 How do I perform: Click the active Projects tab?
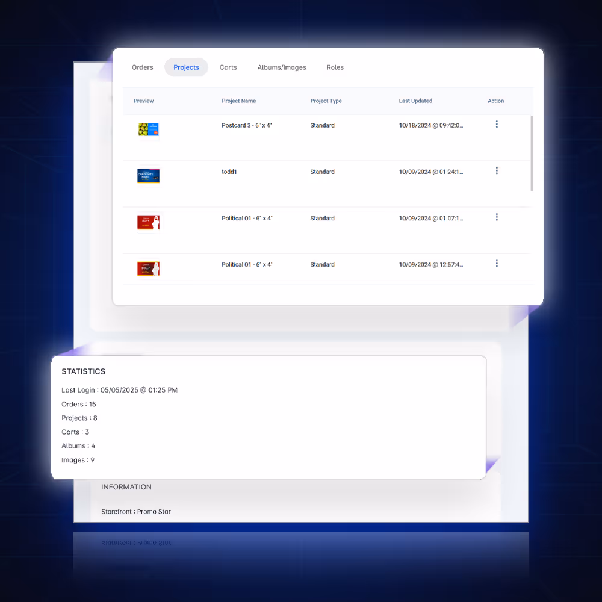point(186,67)
